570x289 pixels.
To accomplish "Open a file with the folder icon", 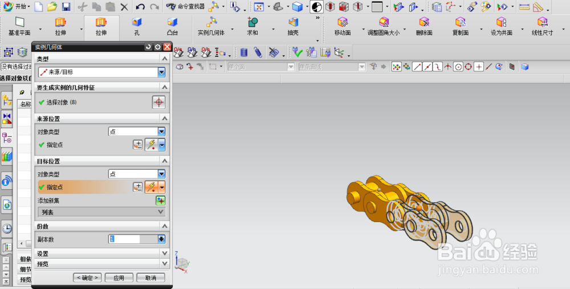I will coord(52,6).
